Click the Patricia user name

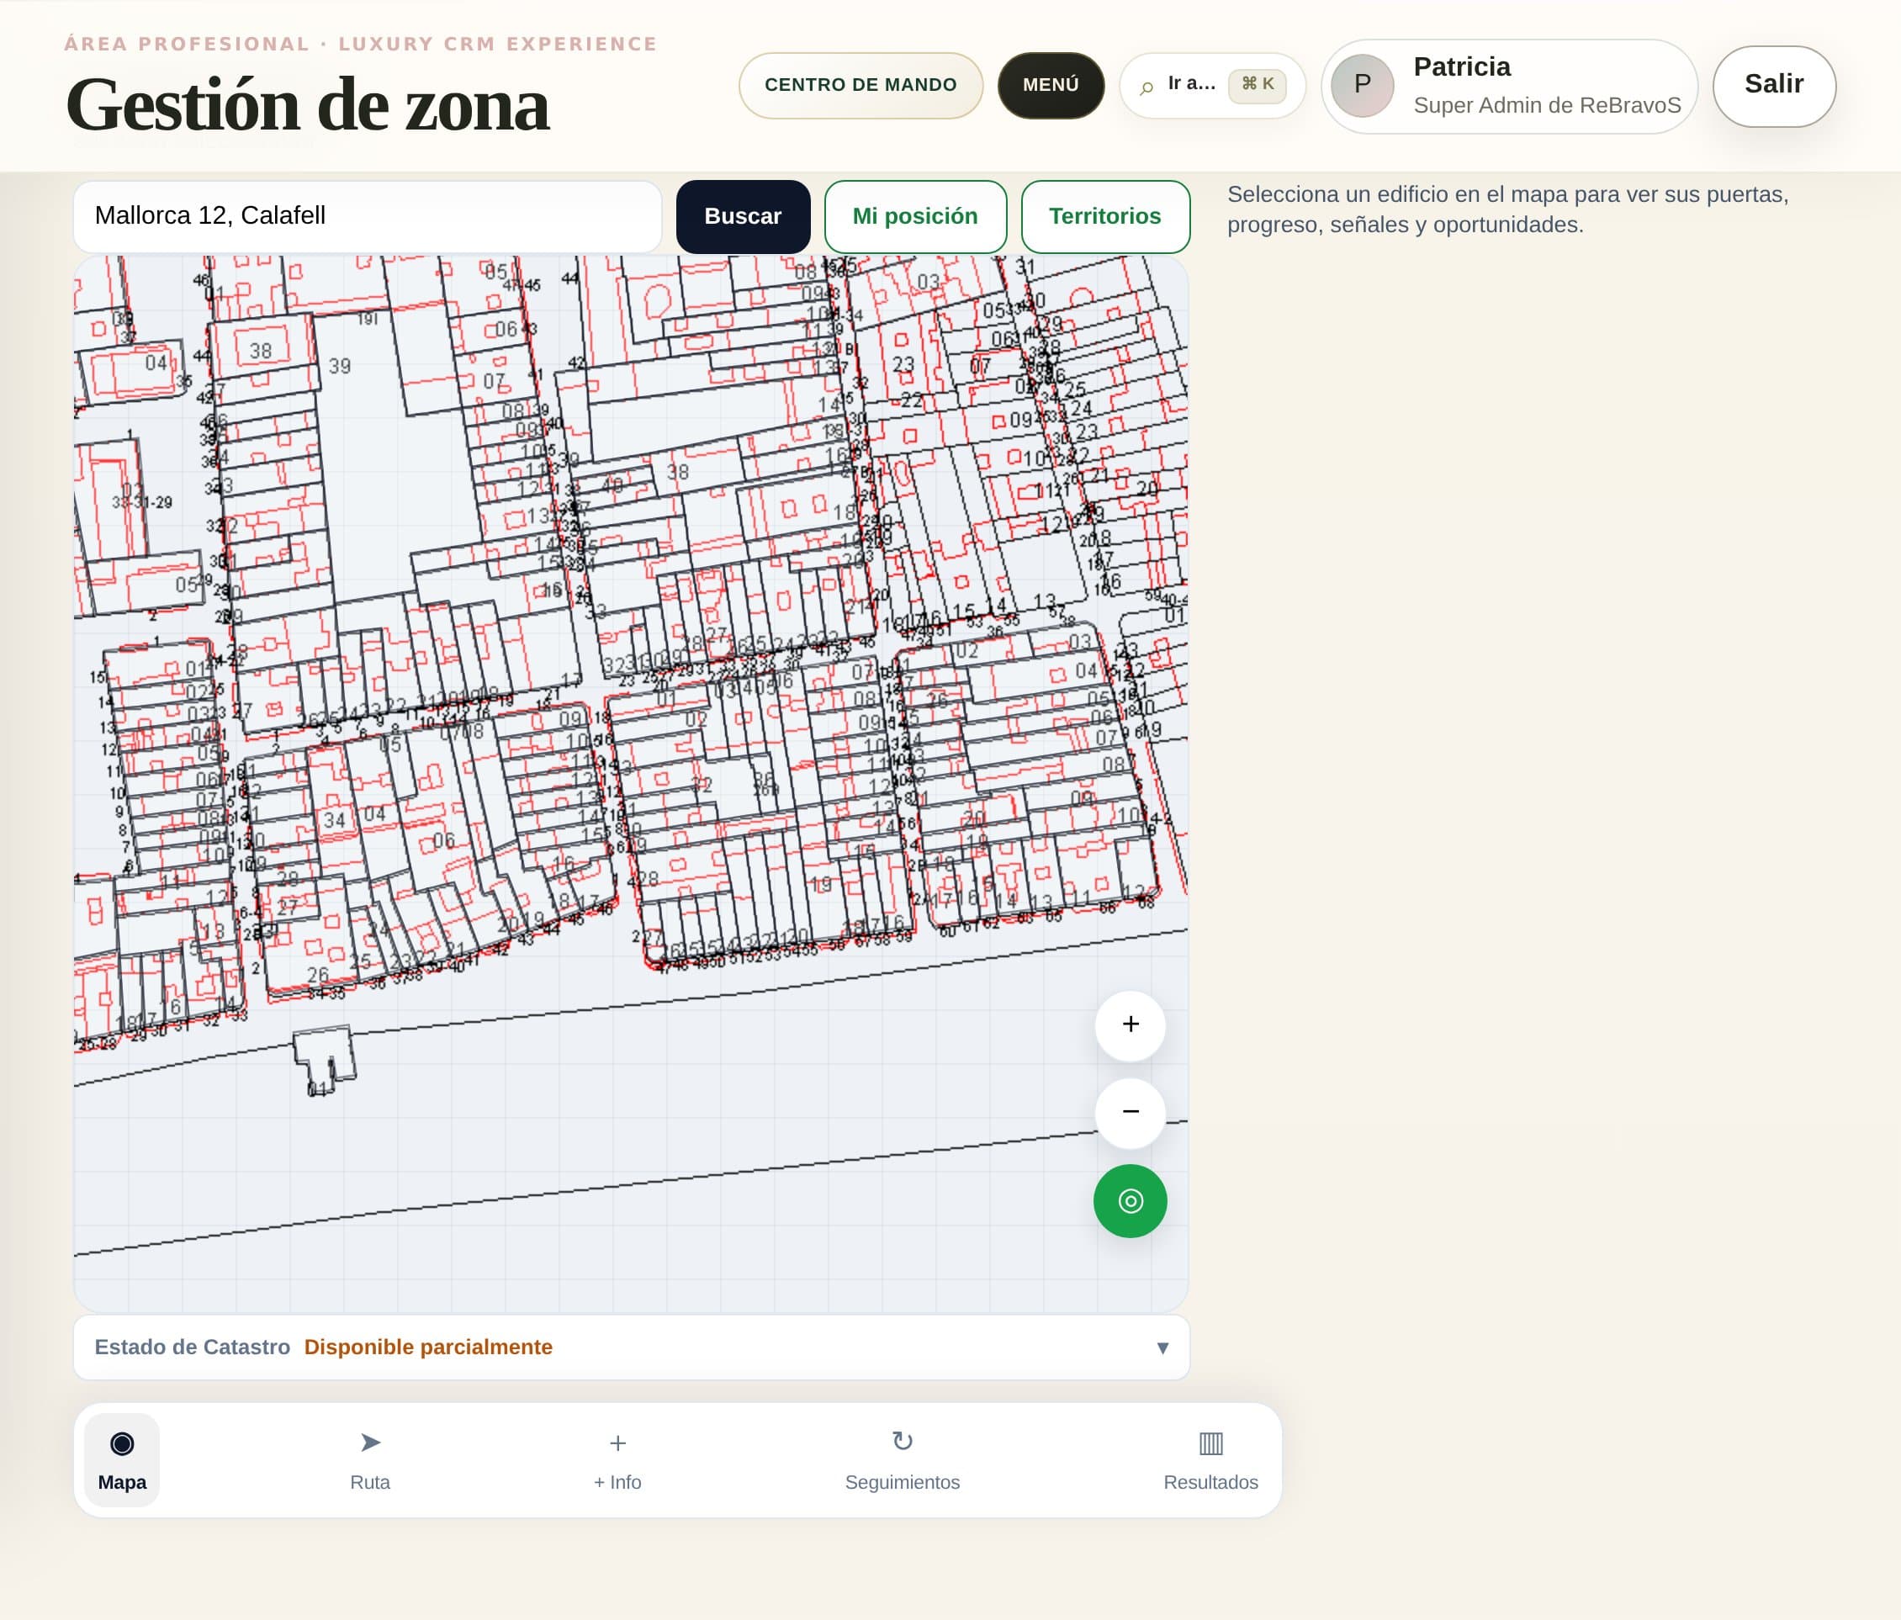click(x=1462, y=67)
